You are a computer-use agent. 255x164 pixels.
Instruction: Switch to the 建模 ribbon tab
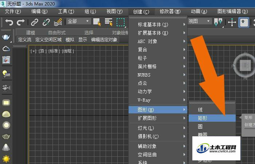click(x=31, y=32)
